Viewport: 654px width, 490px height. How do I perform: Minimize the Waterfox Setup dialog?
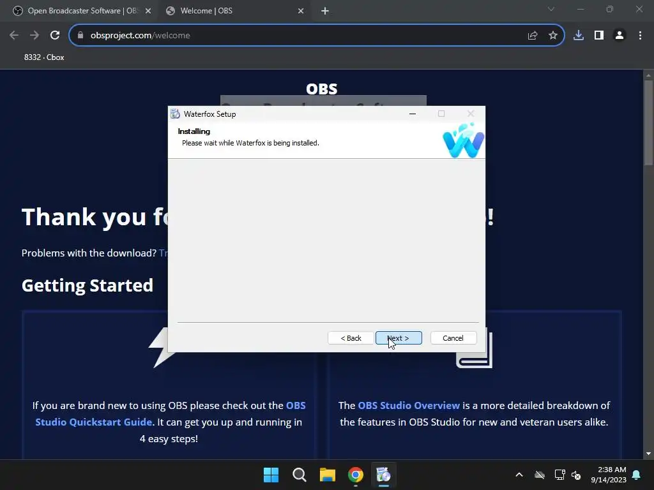[413, 114]
